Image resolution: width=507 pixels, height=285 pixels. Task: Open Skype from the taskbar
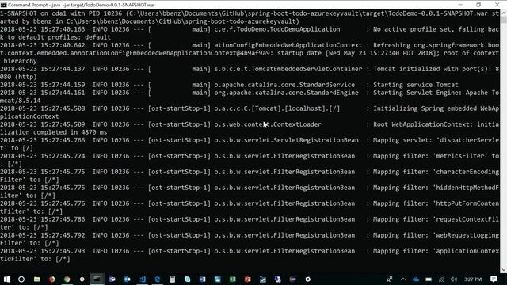(187, 279)
